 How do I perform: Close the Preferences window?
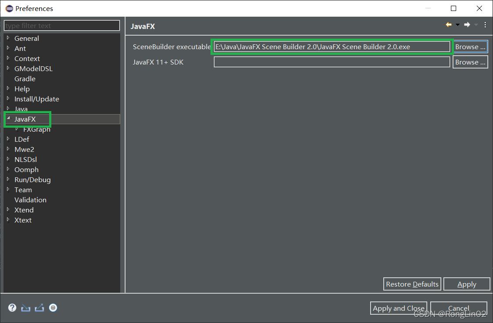[479, 8]
